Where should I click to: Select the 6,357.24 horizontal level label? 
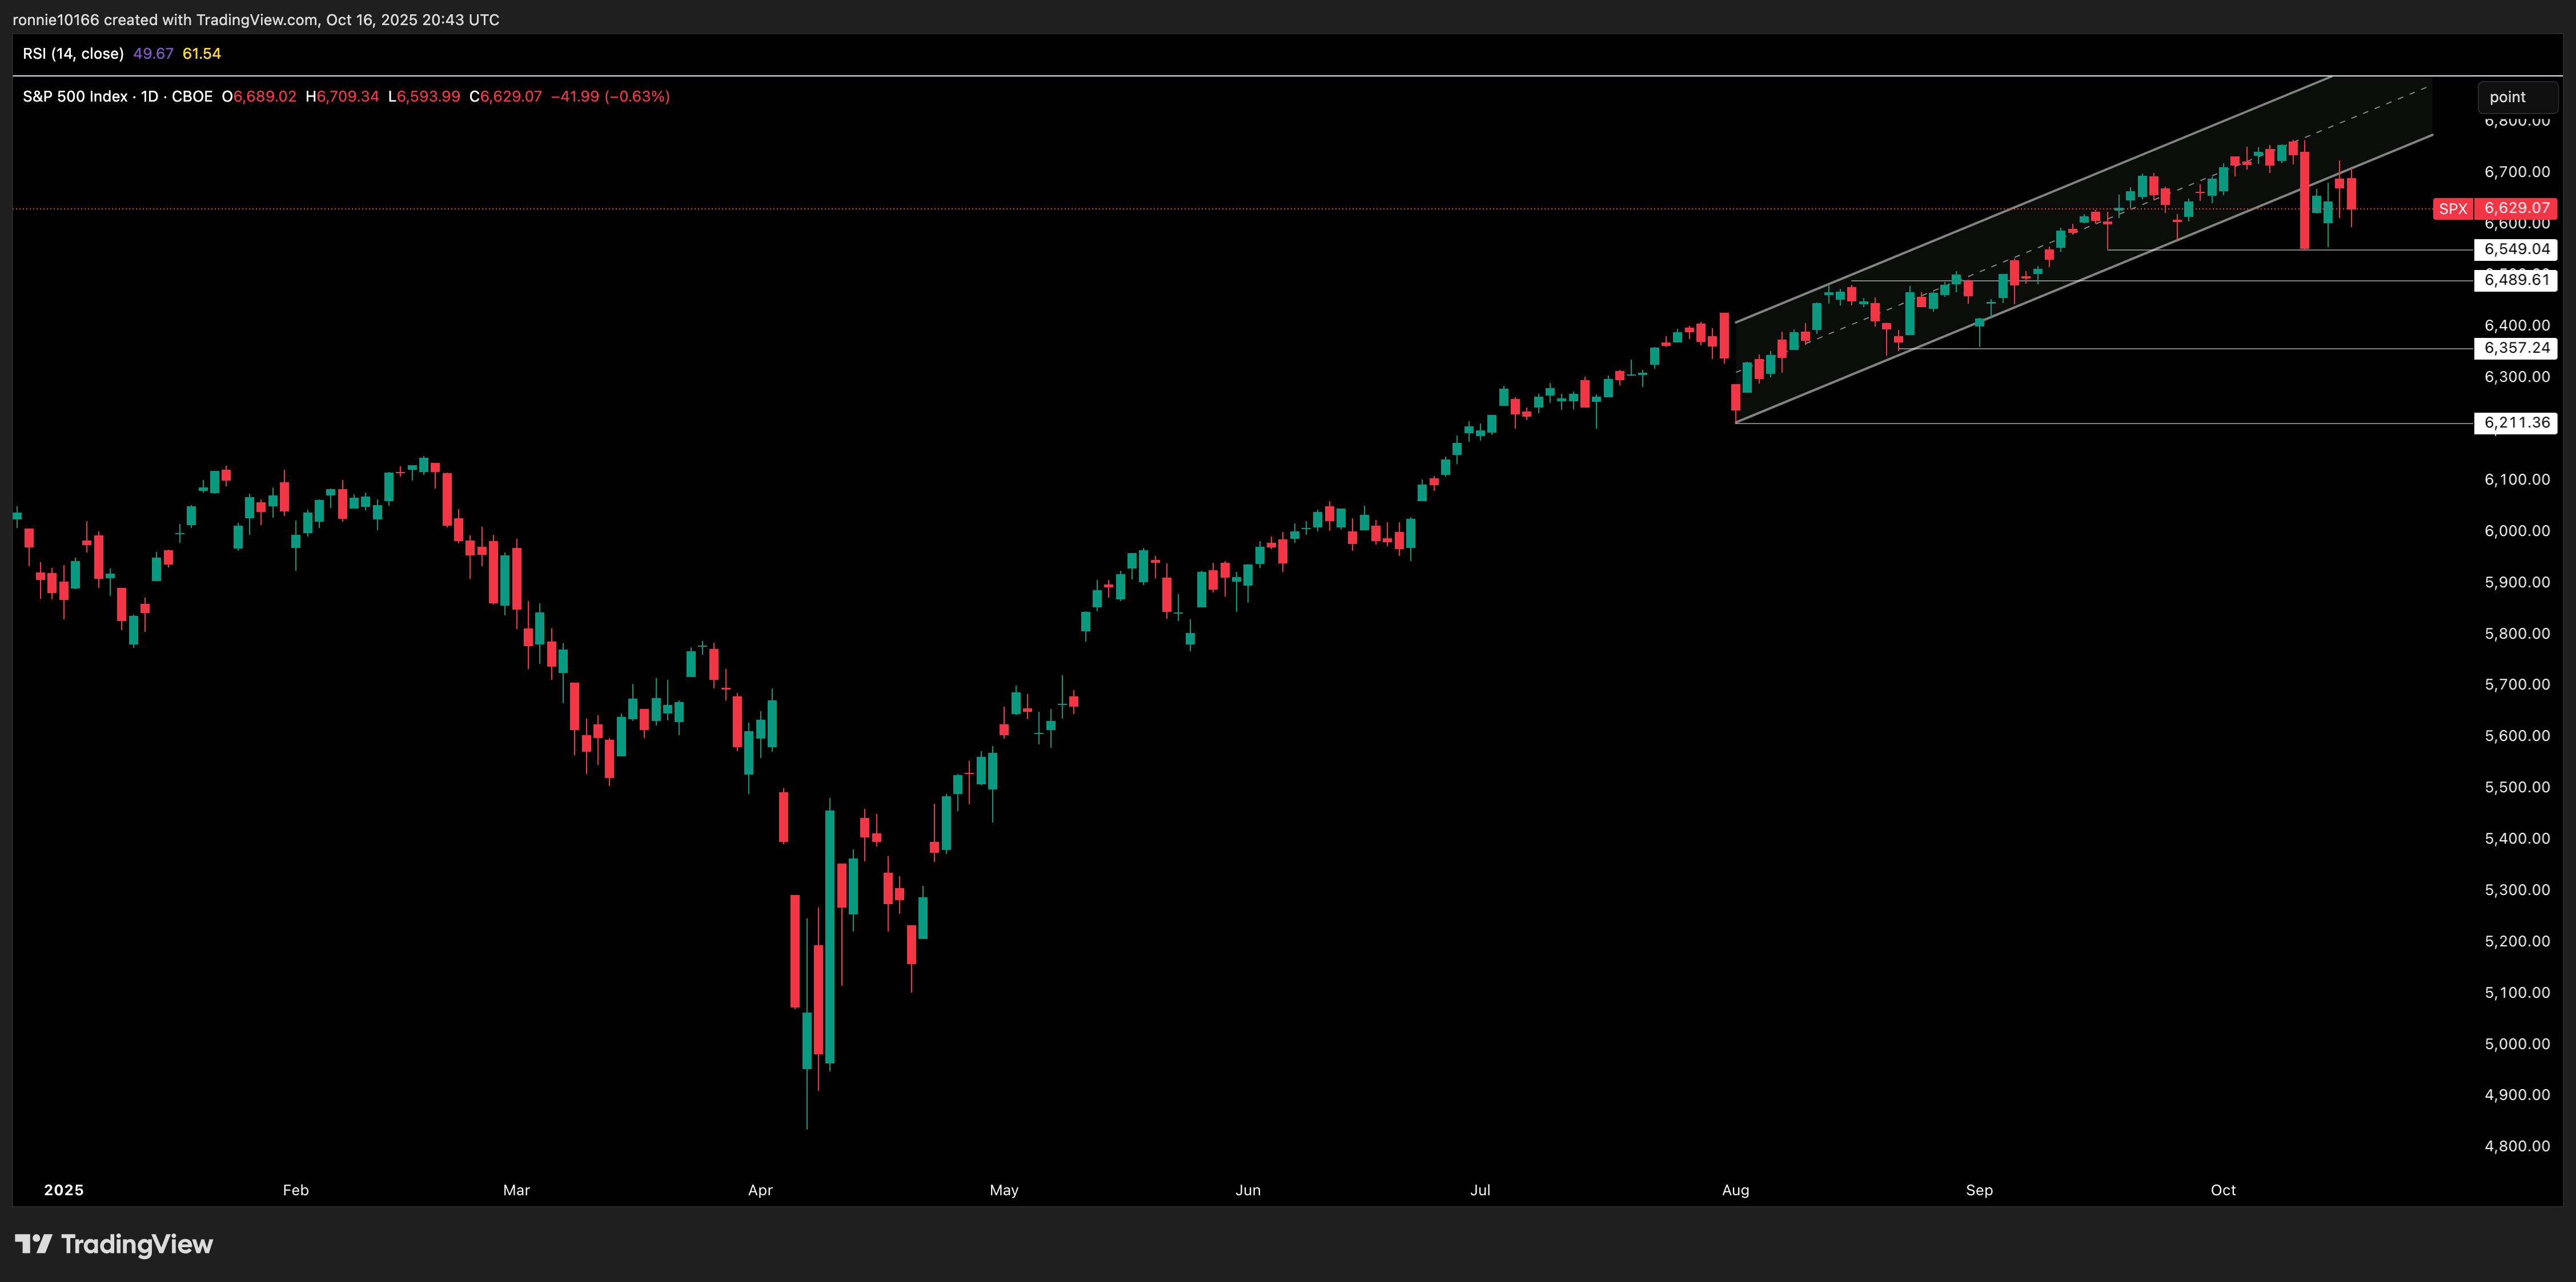pos(2516,348)
